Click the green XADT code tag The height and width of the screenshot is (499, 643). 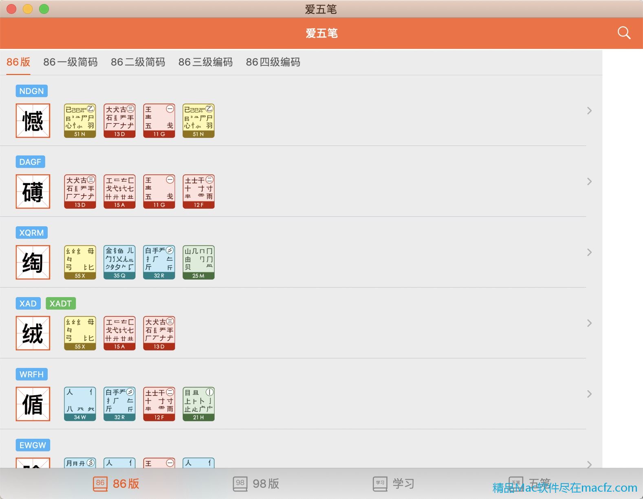61,303
